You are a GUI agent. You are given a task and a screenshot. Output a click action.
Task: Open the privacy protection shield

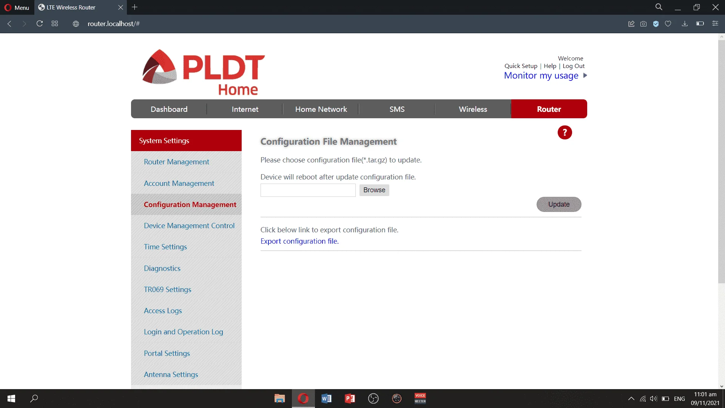click(x=656, y=24)
